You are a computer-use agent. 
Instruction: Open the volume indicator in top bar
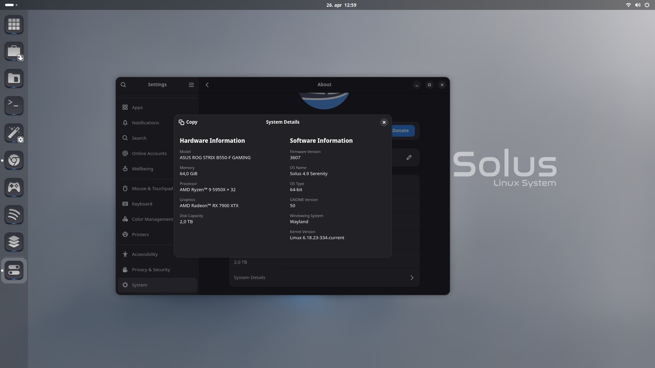point(637,5)
